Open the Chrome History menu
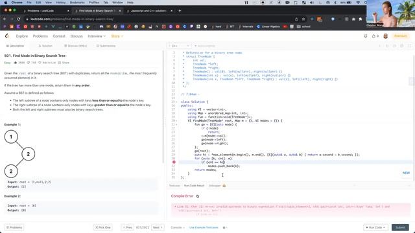 60,3
